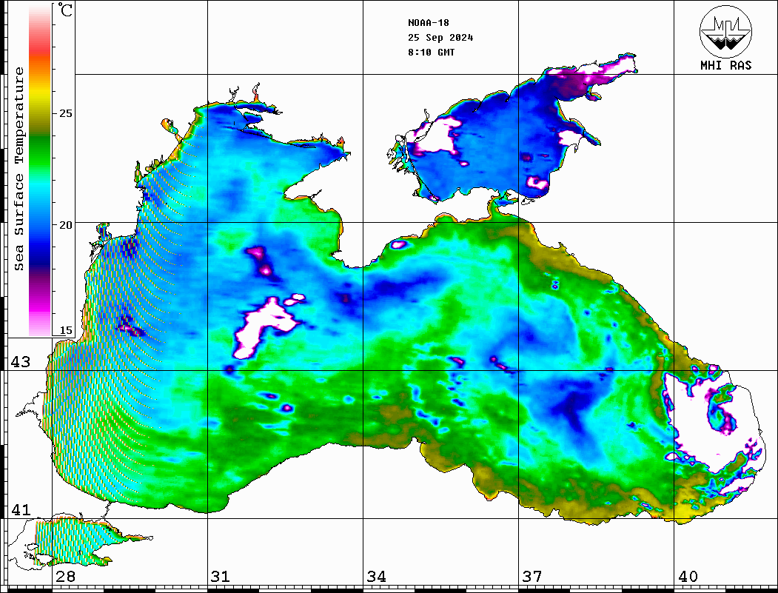778x593 pixels.
Task: Click the 'Sea Surface Temperature' legend title
Action: 19,169
